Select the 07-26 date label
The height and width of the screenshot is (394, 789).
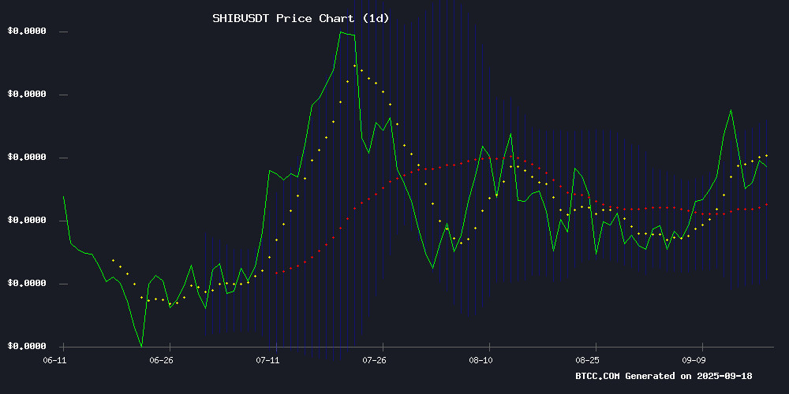point(374,360)
